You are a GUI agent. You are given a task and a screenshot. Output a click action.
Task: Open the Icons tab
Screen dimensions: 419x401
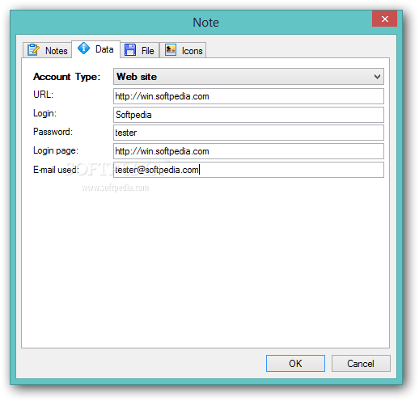click(x=183, y=50)
